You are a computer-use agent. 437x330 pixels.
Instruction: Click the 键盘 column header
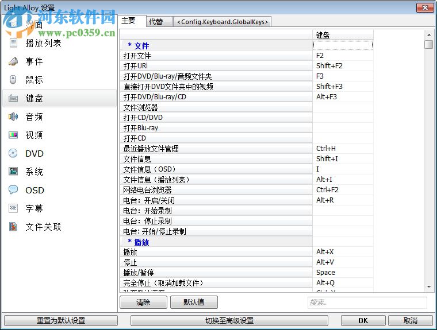(343, 35)
